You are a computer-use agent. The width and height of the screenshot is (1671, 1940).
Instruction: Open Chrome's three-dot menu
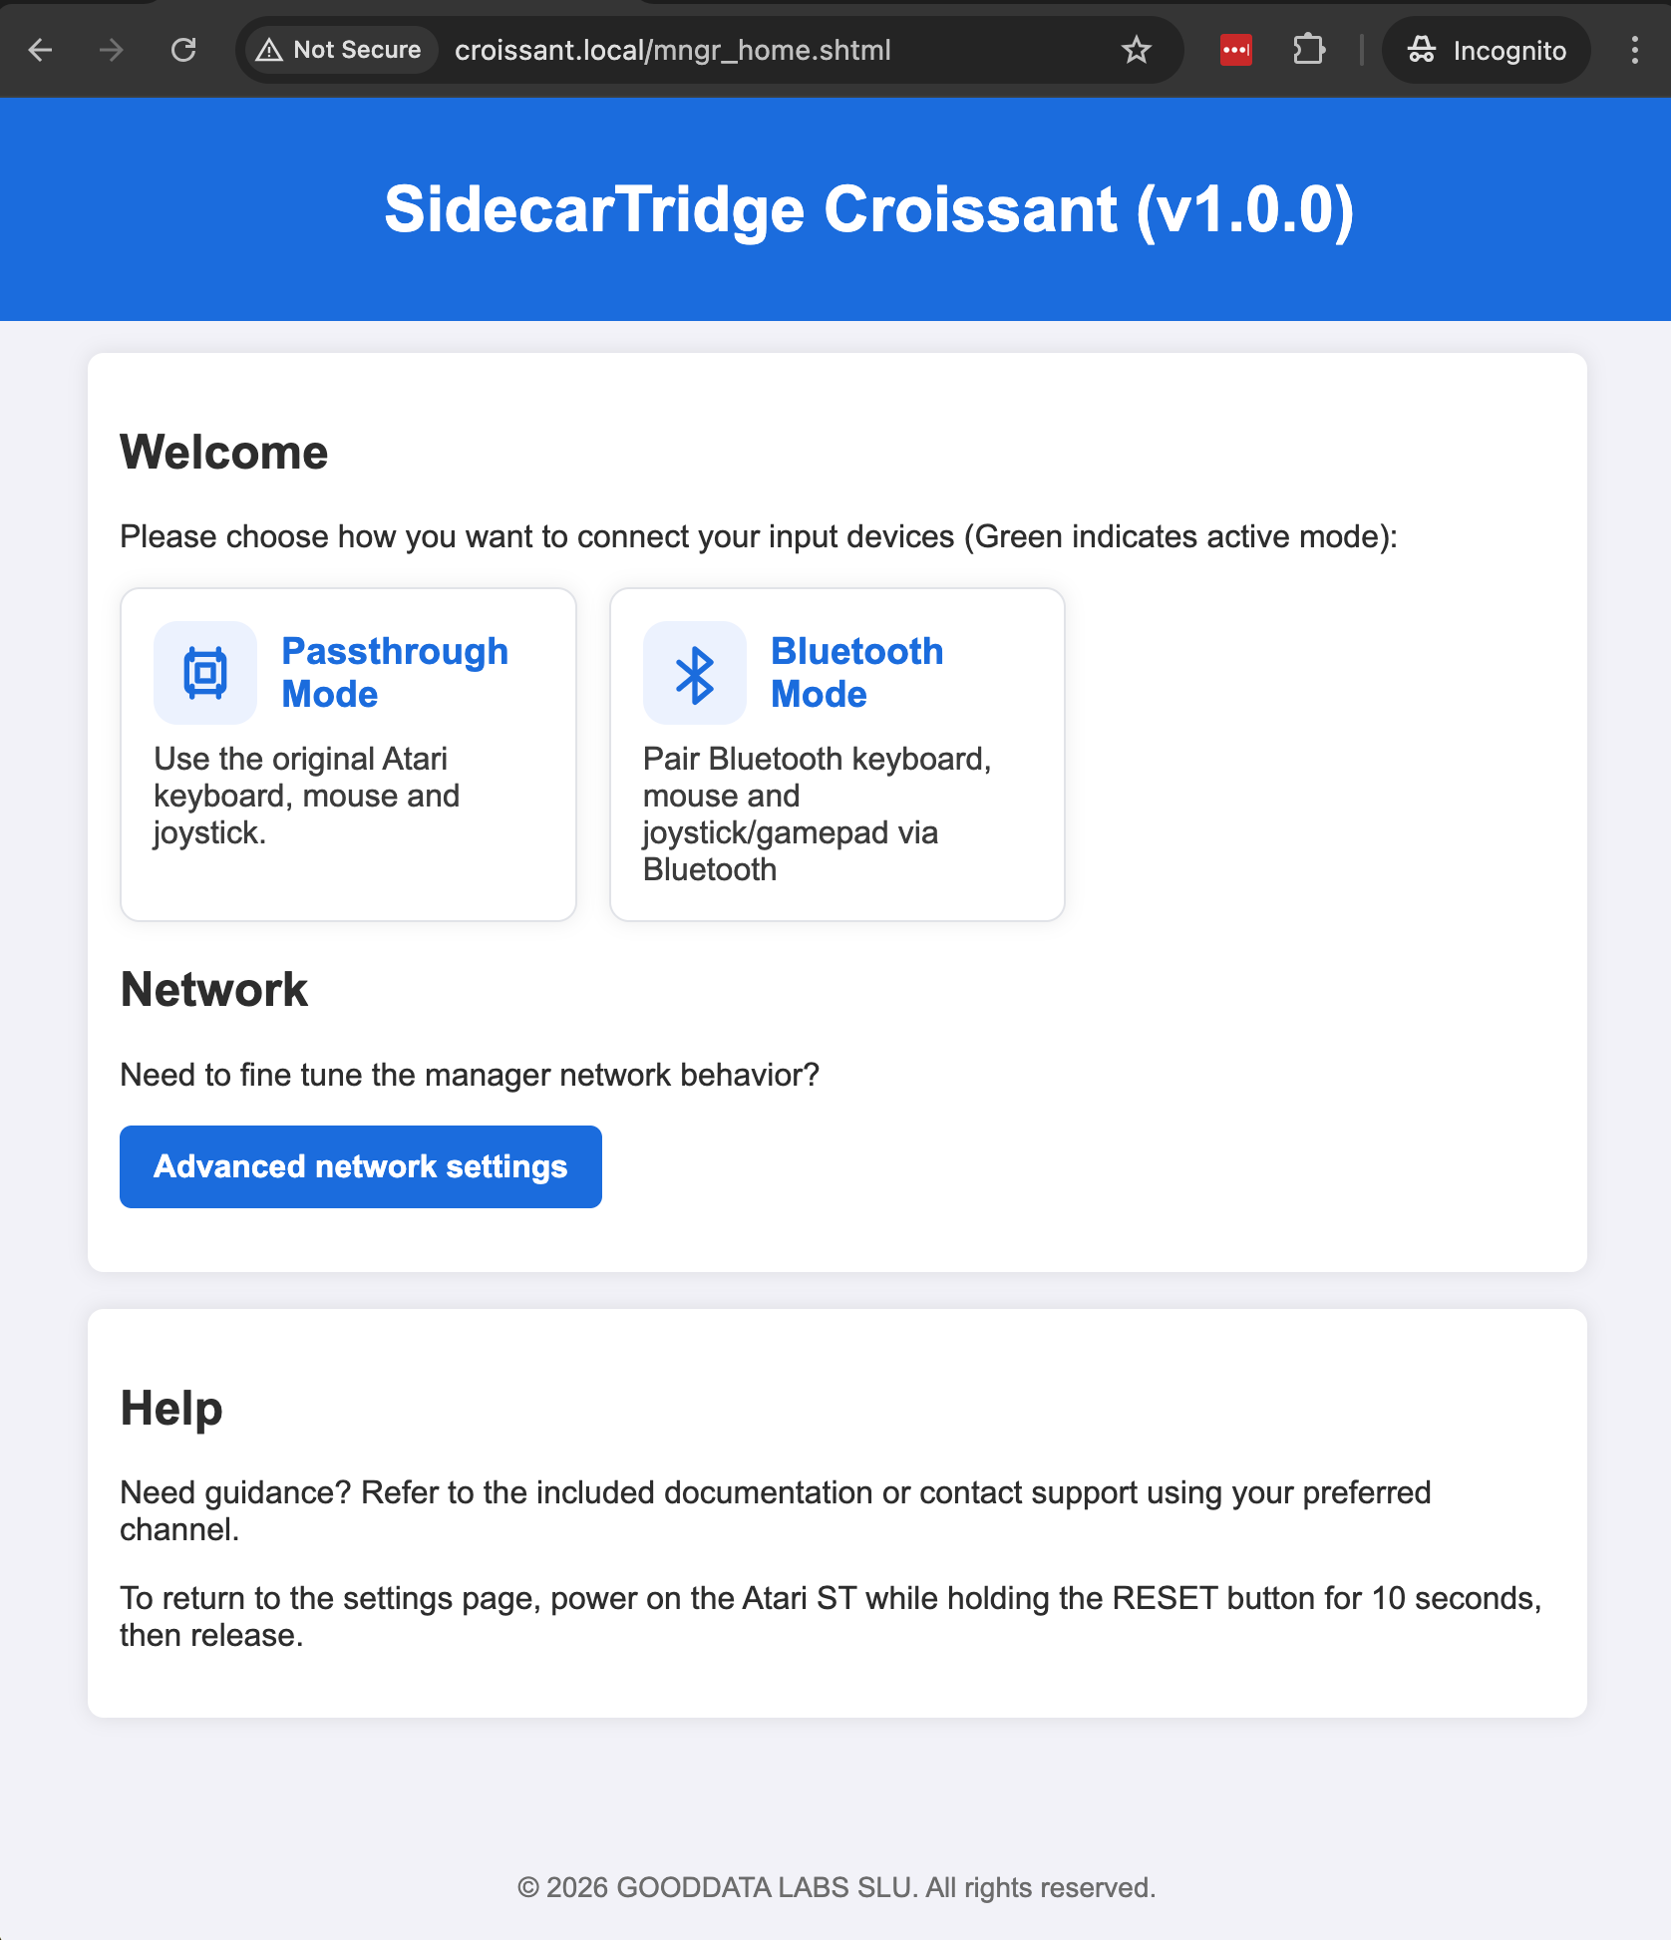click(x=1634, y=49)
